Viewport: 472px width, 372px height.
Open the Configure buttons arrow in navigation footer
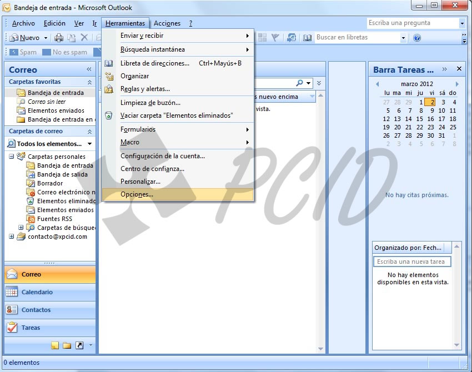(x=91, y=345)
